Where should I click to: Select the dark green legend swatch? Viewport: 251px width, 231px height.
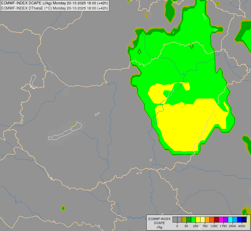(189, 219)
